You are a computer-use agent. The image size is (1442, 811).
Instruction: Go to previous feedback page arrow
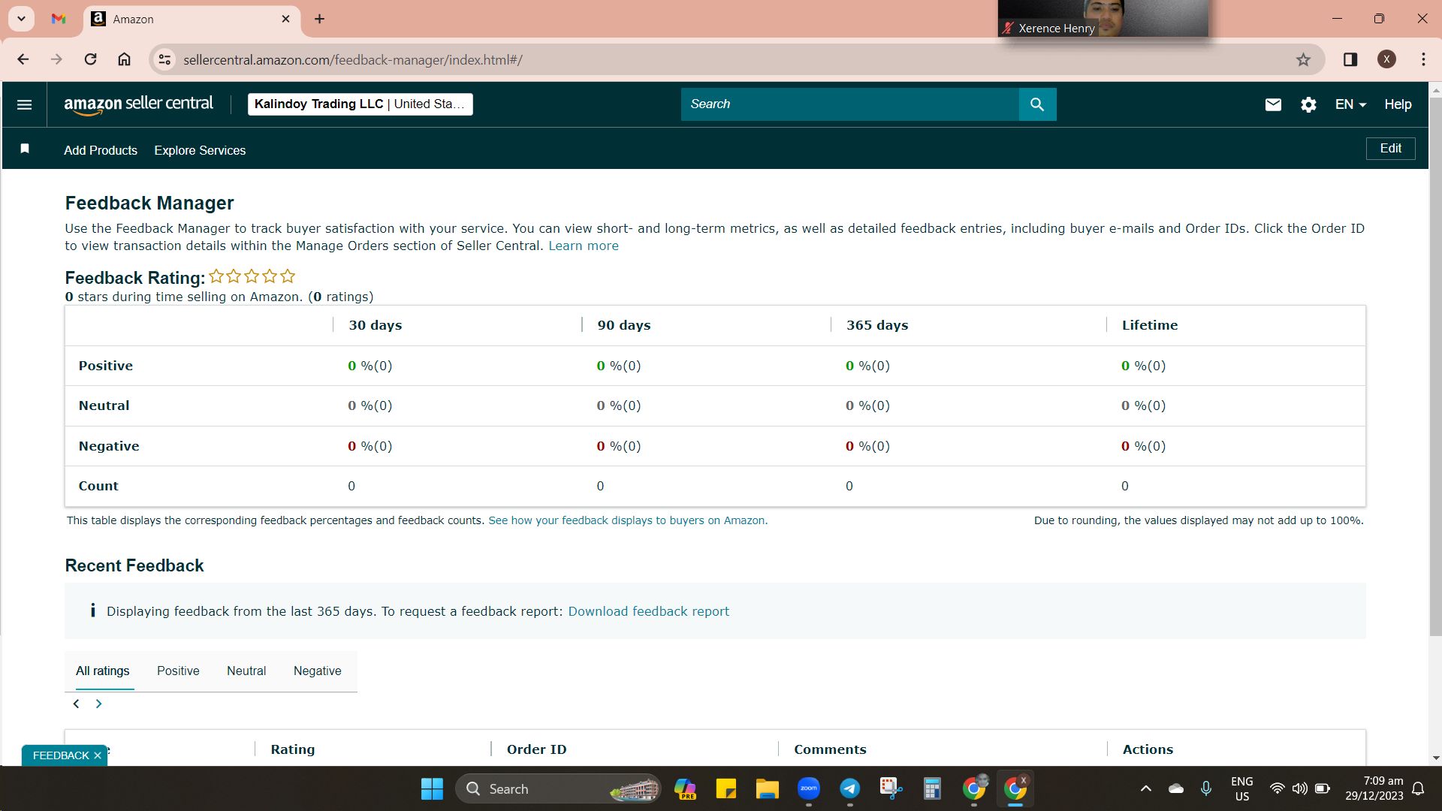(x=76, y=704)
